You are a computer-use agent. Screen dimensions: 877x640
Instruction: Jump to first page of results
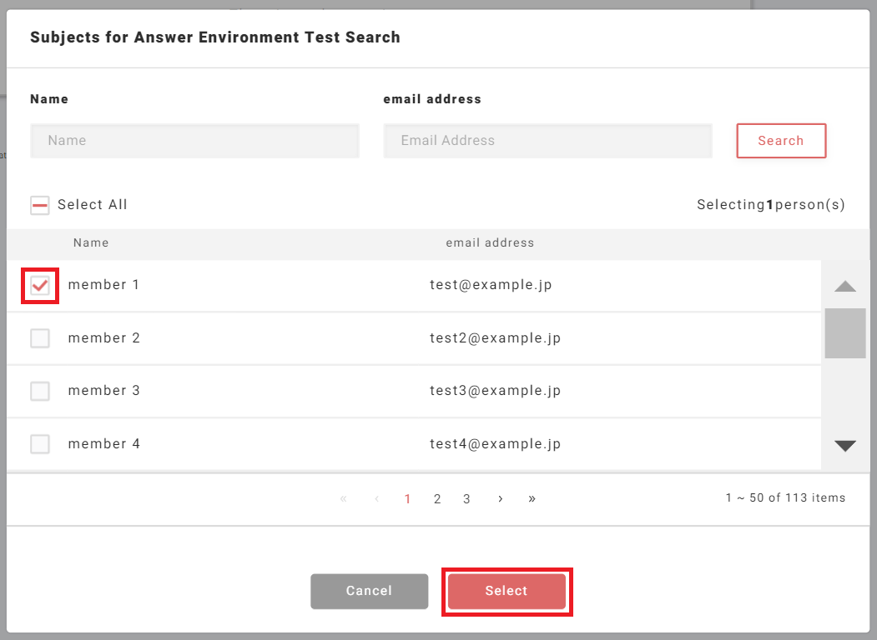click(x=344, y=498)
